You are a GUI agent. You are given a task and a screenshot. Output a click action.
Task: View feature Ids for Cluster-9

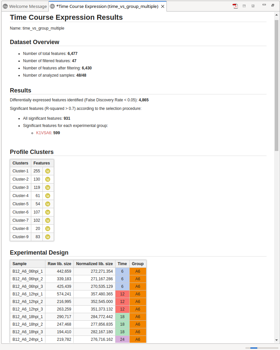click(48, 237)
